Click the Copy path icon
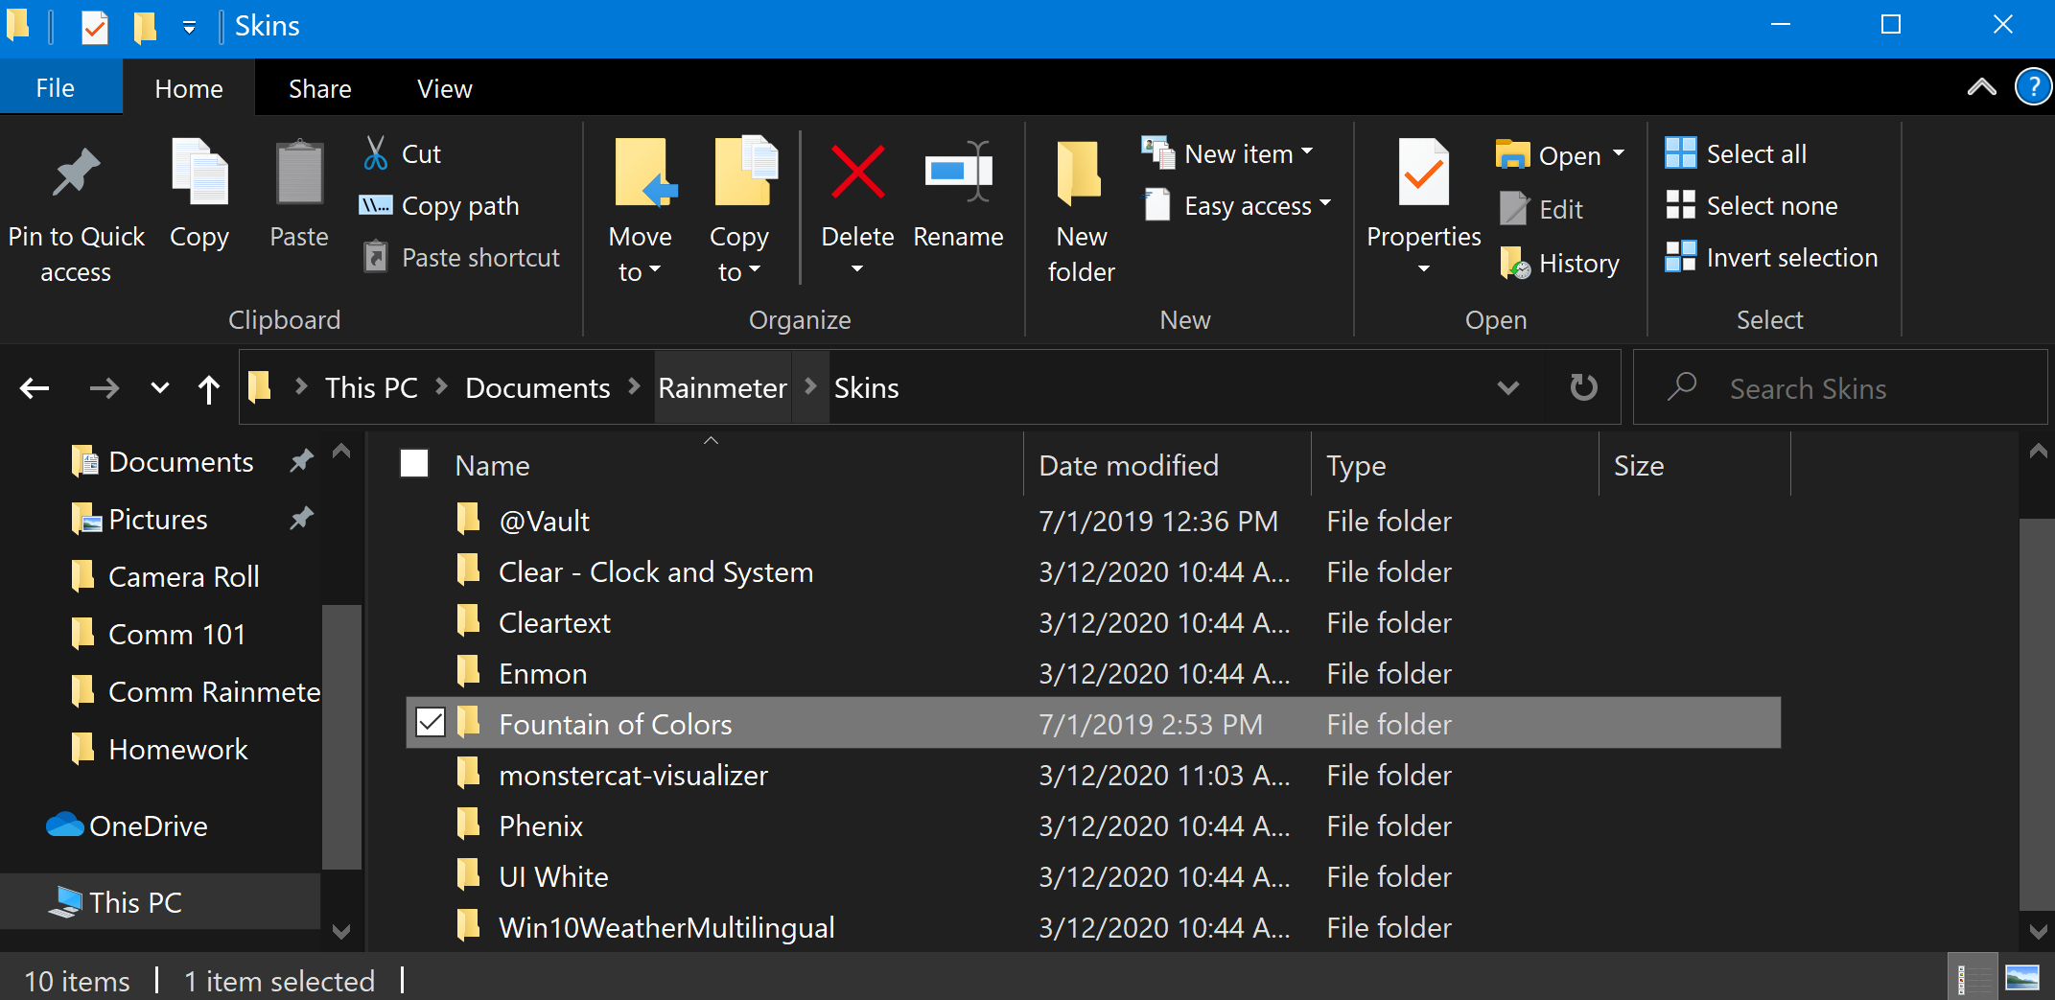This screenshot has width=2055, height=1000. click(x=377, y=205)
